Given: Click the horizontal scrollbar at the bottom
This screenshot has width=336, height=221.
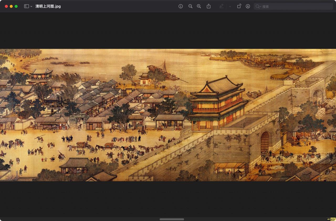Looking at the screenshot, I should tap(172, 219).
